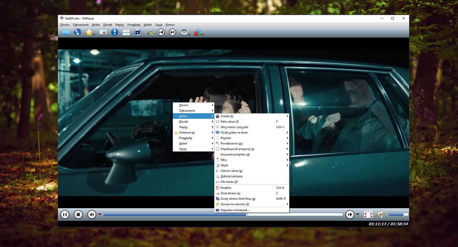Adjust the volume slider
Viewport: 458px width, 247px height.
tap(398, 214)
